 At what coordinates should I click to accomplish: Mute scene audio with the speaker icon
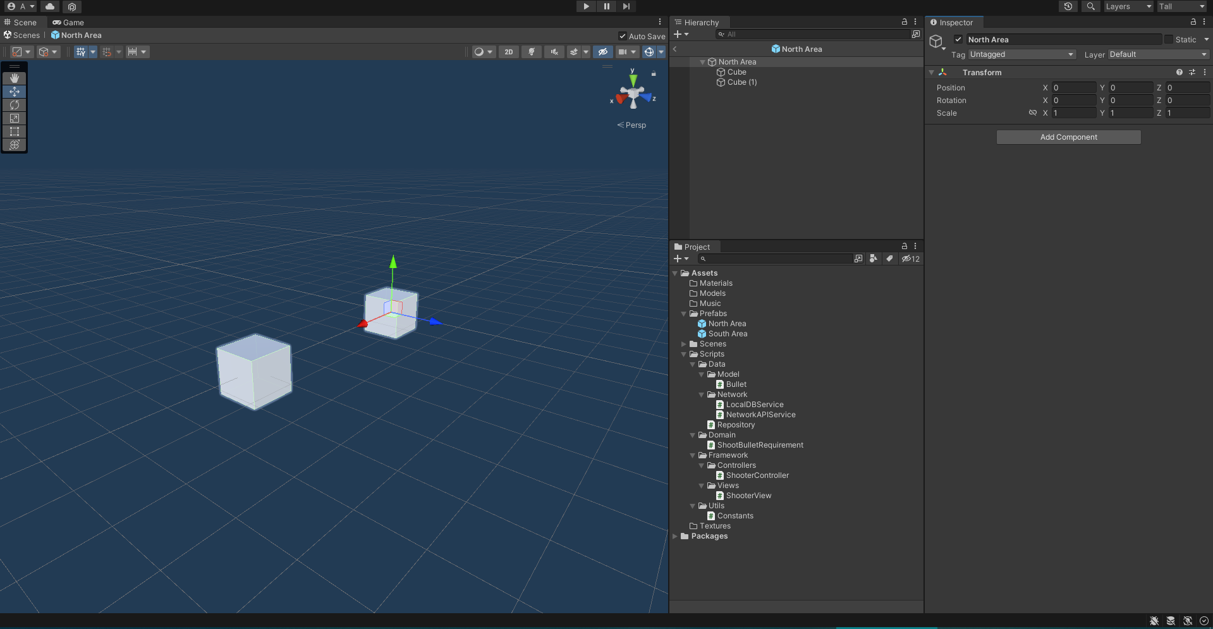(554, 52)
